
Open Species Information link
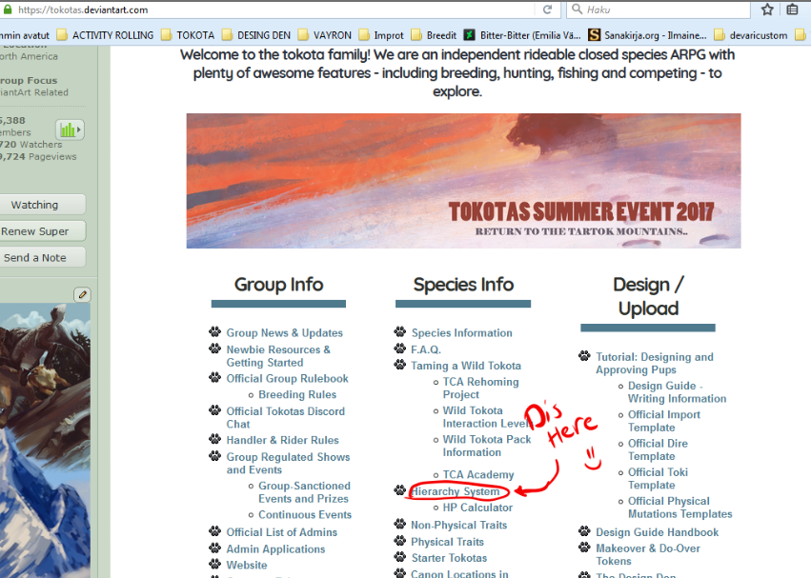coord(462,333)
